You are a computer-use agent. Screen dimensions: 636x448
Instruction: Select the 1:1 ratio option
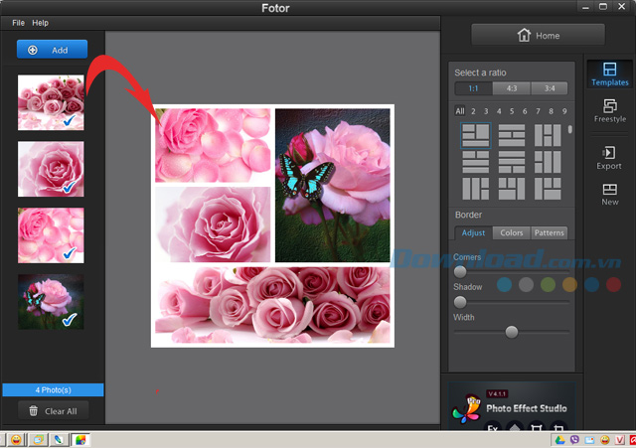click(x=472, y=88)
